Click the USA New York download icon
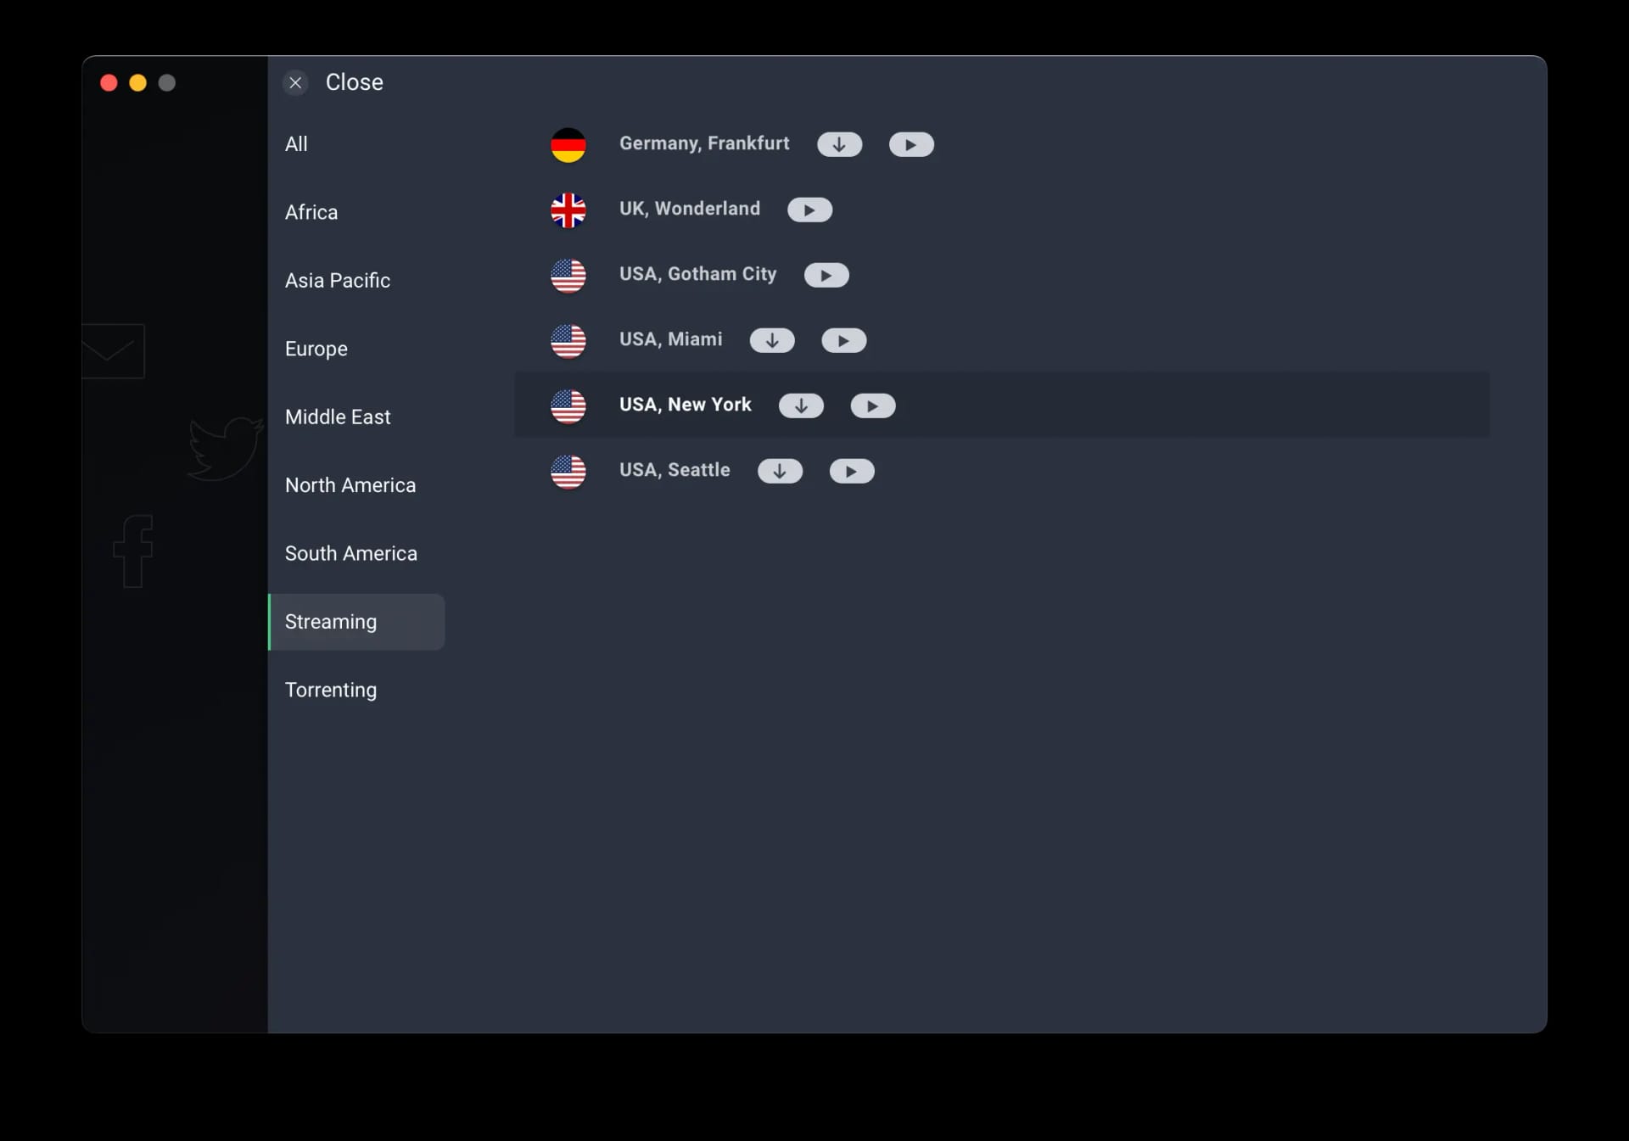This screenshot has width=1629, height=1141. pos(801,405)
